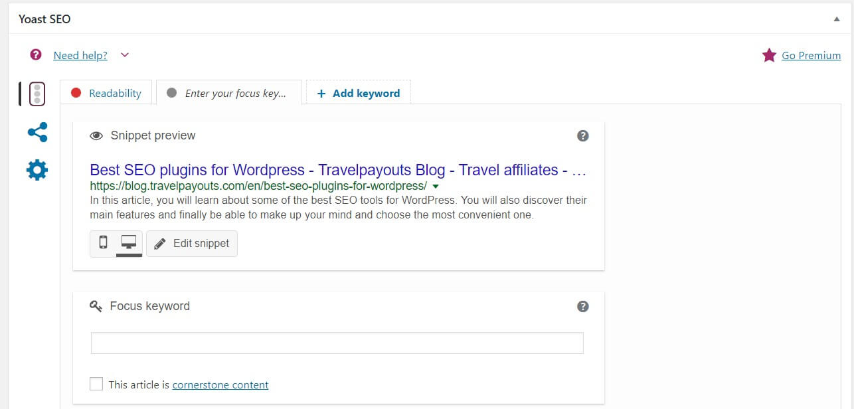
Task: Click the Go Premium link
Action: point(811,55)
